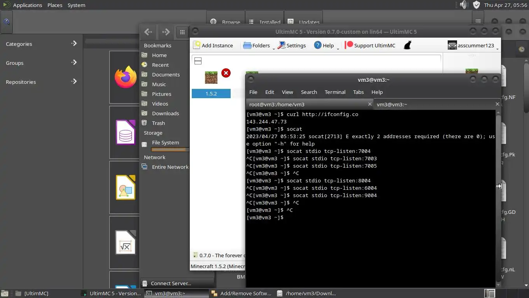Open UltimMC Settings

(x=291, y=45)
